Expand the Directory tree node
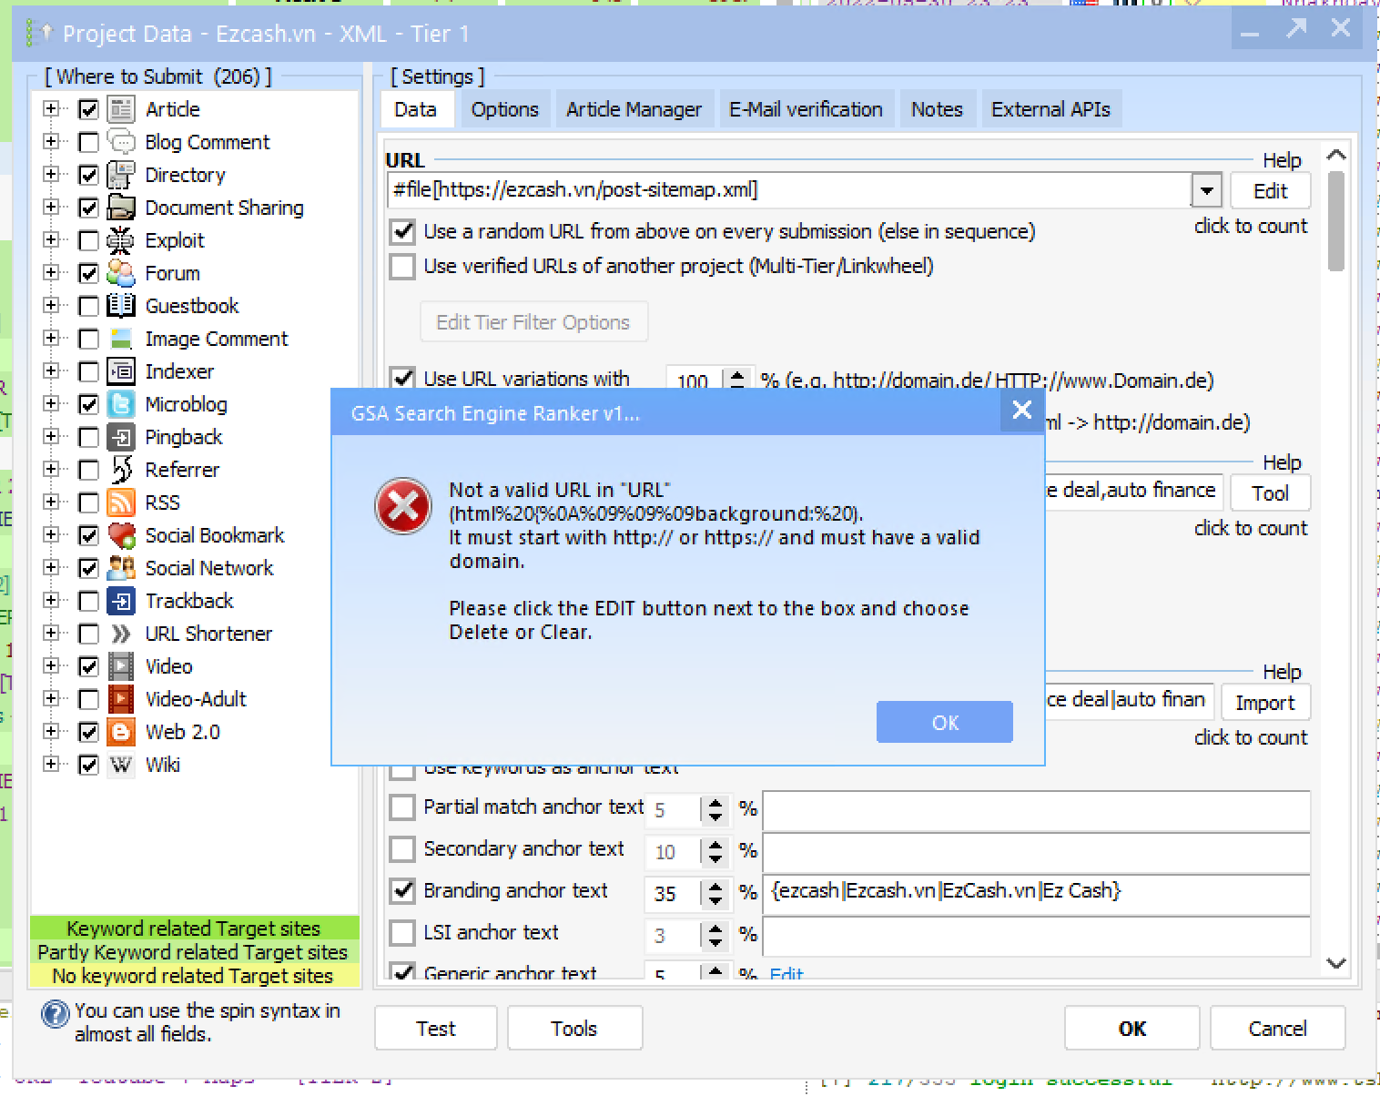 point(51,175)
